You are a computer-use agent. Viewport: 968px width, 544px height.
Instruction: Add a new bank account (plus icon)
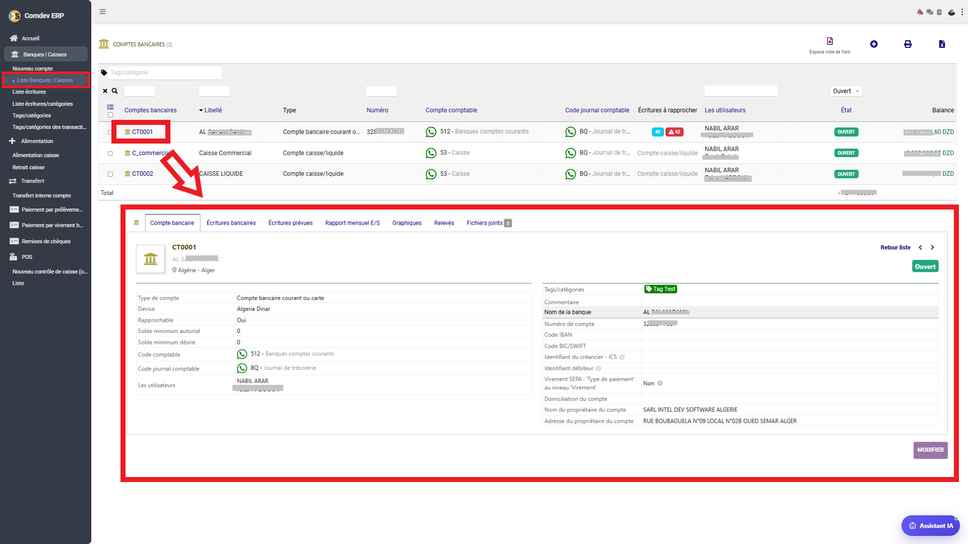pos(874,44)
